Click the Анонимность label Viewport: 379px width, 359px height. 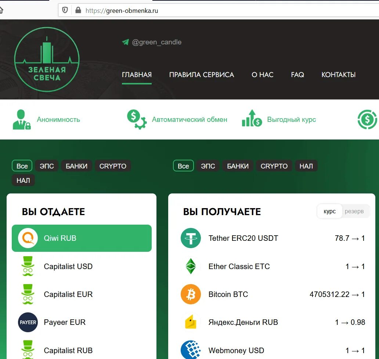coord(58,120)
